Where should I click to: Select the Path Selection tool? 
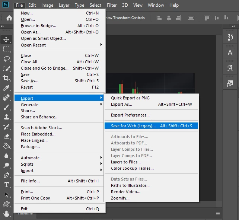6,195
